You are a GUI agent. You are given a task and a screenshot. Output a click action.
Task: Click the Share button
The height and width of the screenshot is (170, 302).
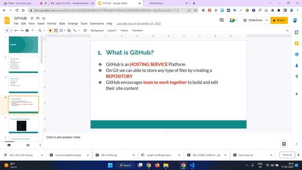(279, 20)
